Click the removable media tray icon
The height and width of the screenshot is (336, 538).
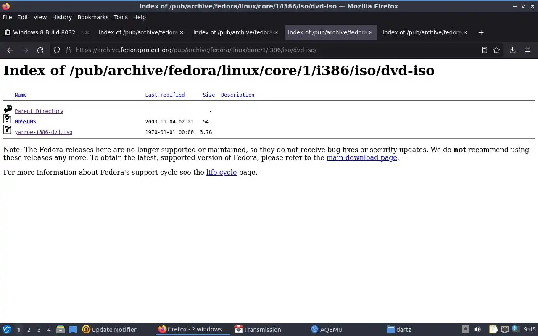(465, 330)
